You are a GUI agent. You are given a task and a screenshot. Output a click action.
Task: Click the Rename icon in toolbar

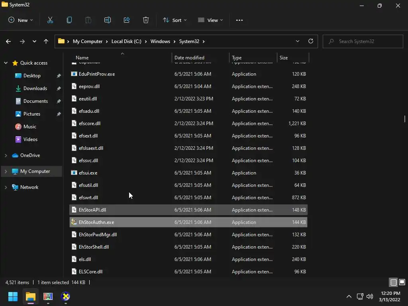pos(108,20)
